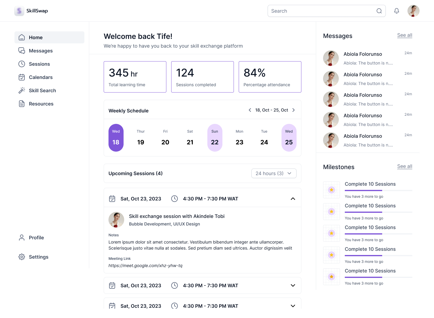Open Resources via the document icon
This screenshot has width=434, height=318.
(21, 104)
